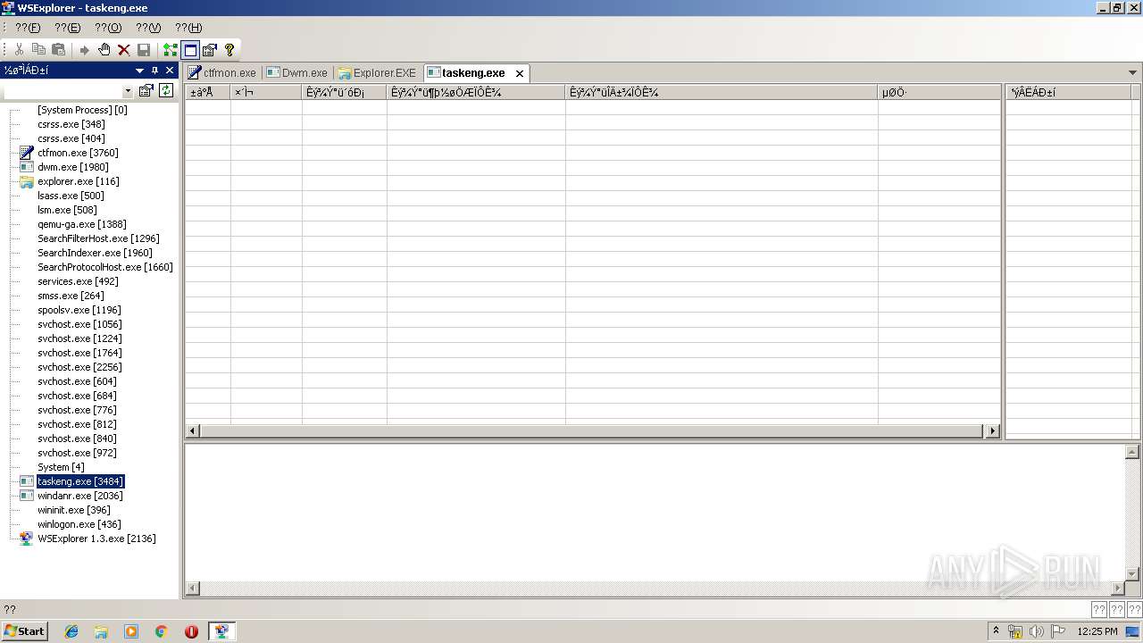Open the tab list dropdown arrow
This screenshot has width=1143, height=643.
(x=1133, y=73)
